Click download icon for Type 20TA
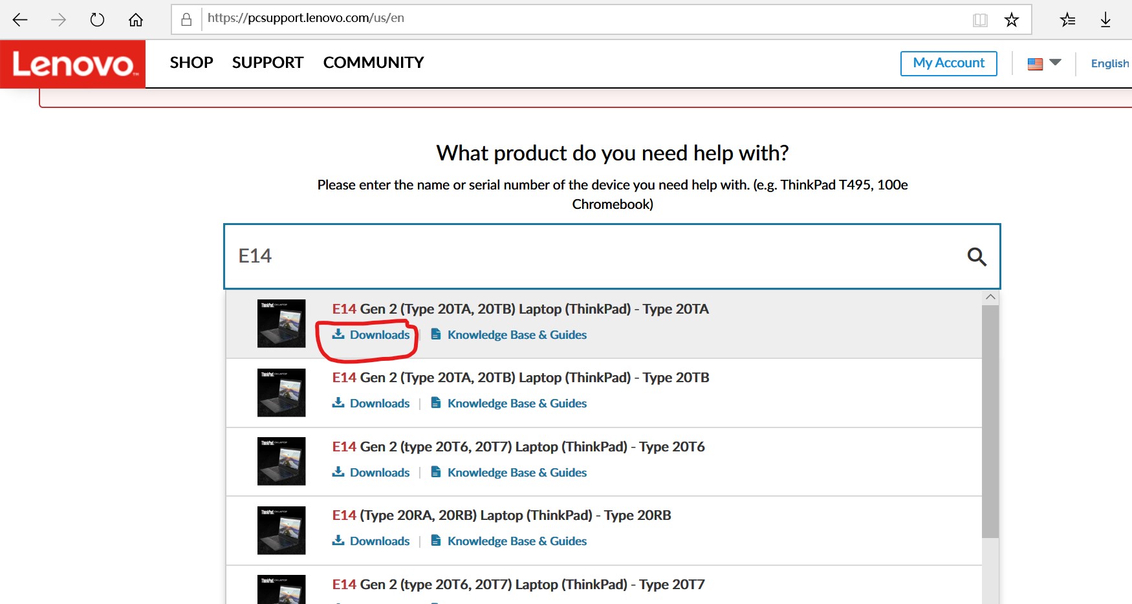The image size is (1132, 604). point(338,334)
